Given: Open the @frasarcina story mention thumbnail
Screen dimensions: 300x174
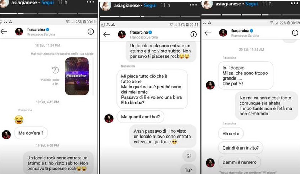Looking at the screenshot, I should 77,76.
